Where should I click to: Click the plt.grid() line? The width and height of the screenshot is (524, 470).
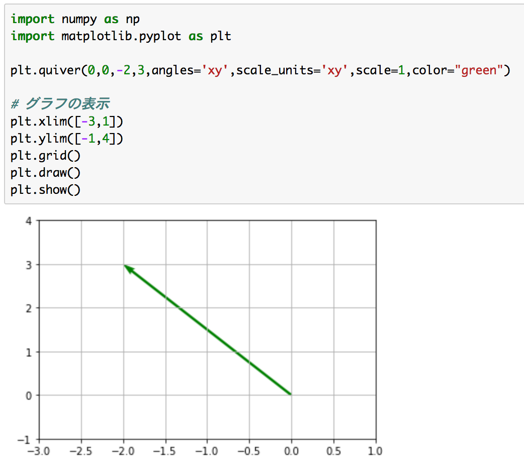click(x=45, y=156)
